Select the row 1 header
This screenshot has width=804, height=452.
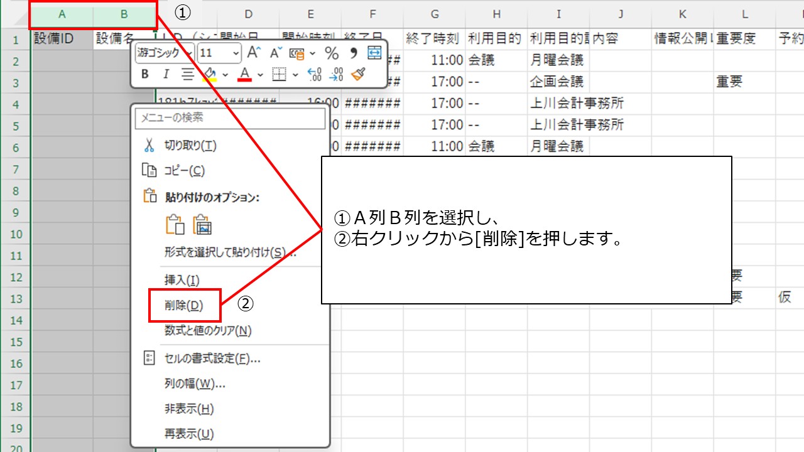[16, 40]
